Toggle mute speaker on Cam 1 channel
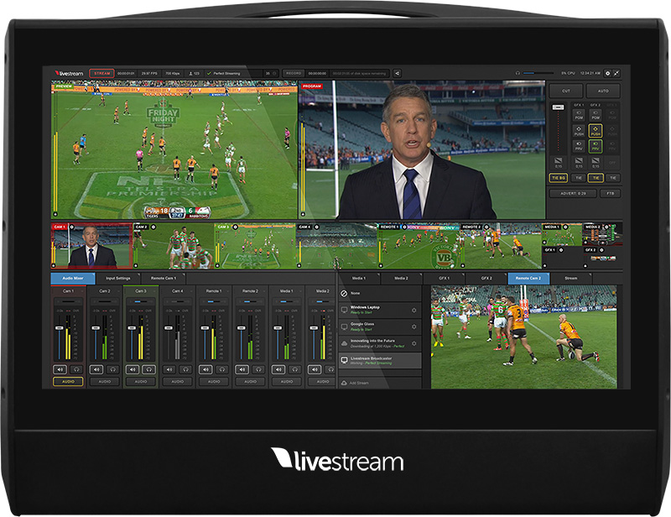Viewport: 671px width, 517px height. 60,369
